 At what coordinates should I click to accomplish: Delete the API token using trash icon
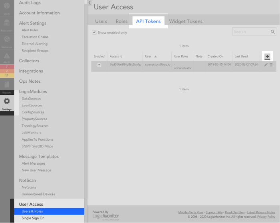[x=271, y=65]
